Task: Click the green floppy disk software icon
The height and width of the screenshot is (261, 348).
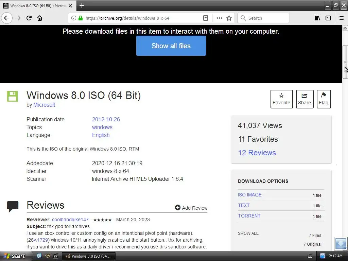Action: tap(13, 96)
